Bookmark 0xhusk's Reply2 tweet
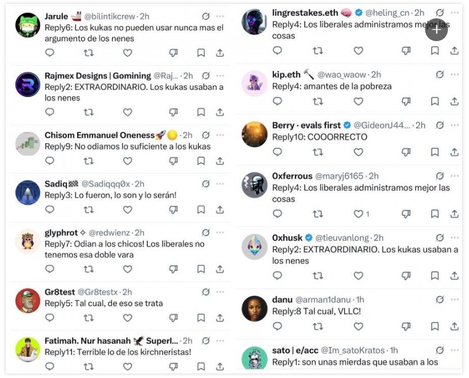Screen dimensions: 469x378 click(x=435, y=275)
